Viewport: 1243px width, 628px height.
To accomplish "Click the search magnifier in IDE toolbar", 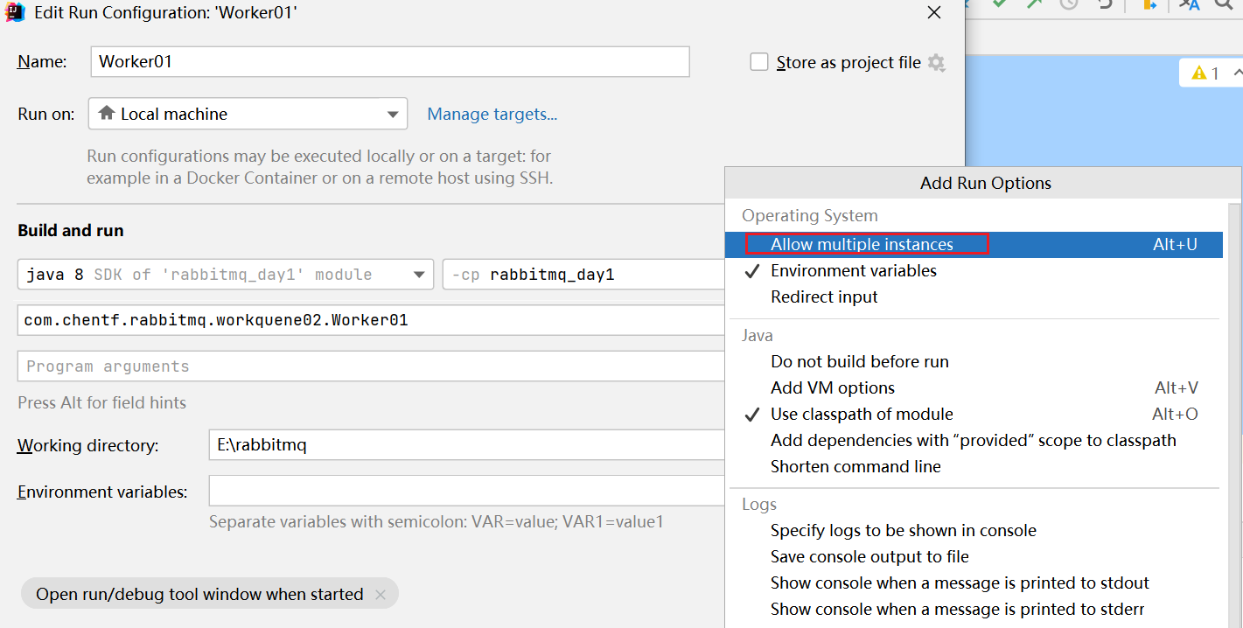I will click(1224, 4).
